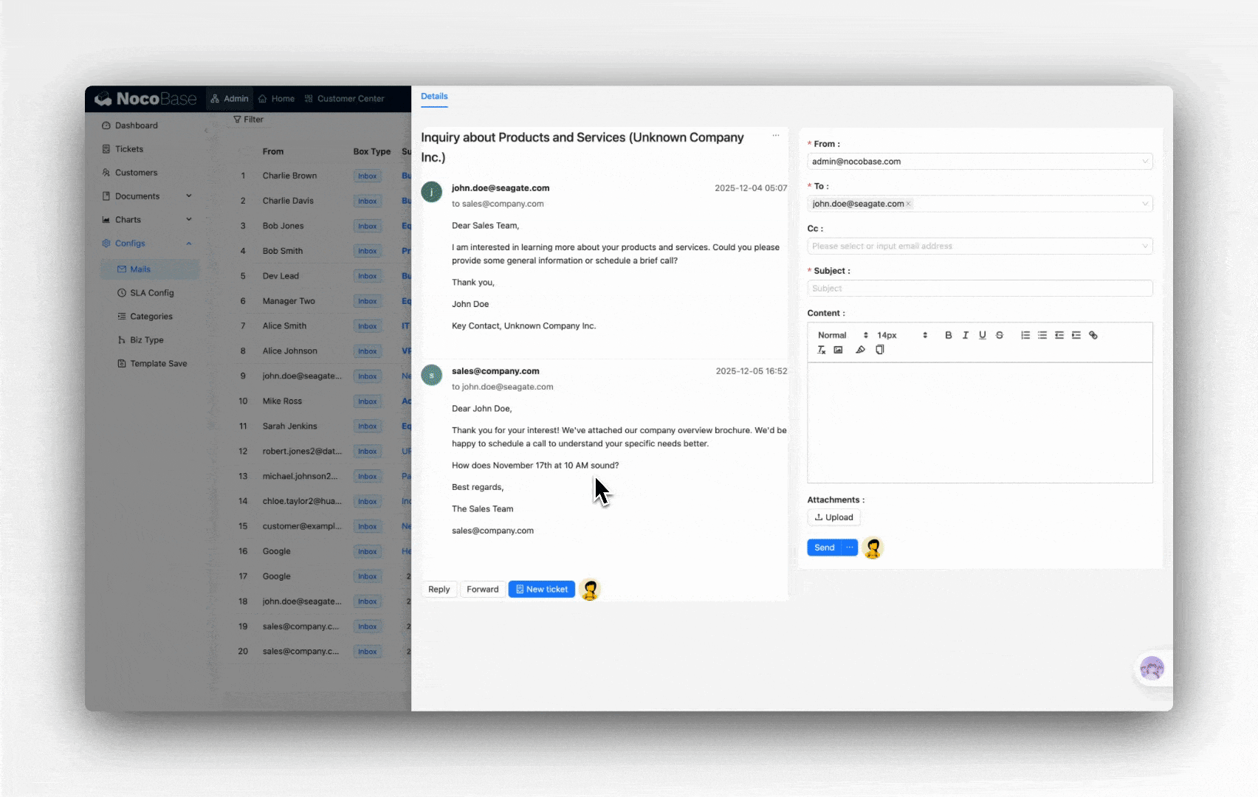Reply to the email thread

pyautogui.click(x=439, y=589)
